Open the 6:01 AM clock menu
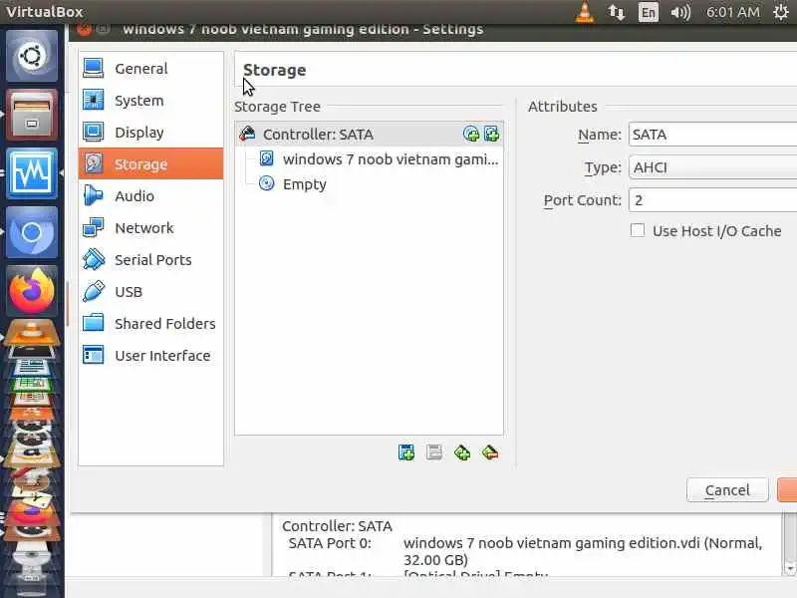This screenshot has height=598, width=797. [733, 12]
